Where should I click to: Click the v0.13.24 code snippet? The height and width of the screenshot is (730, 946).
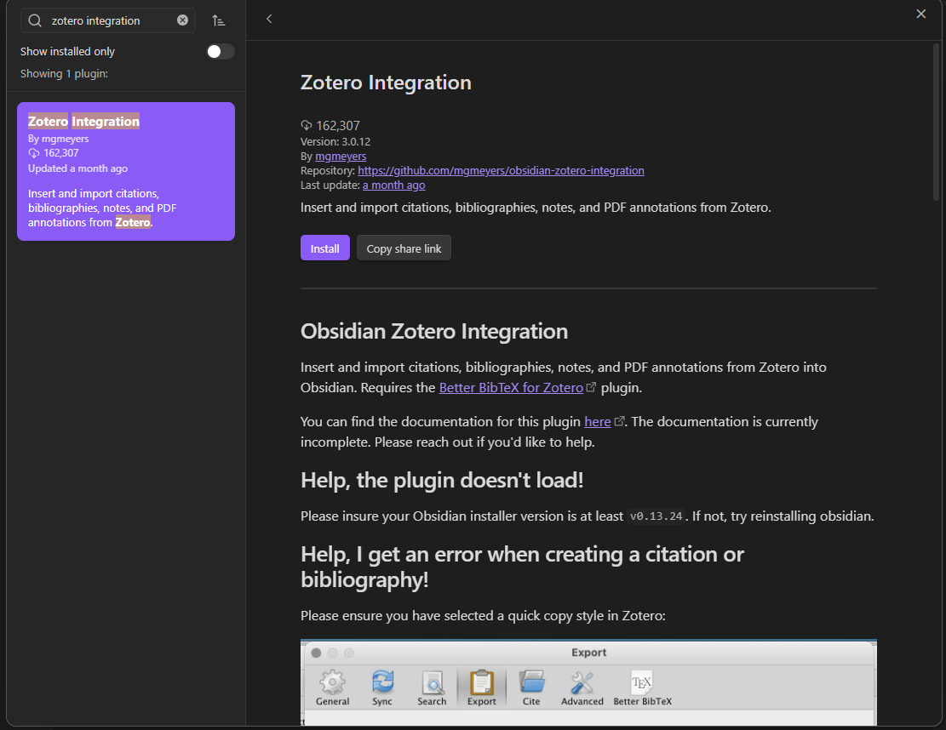pos(656,516)
